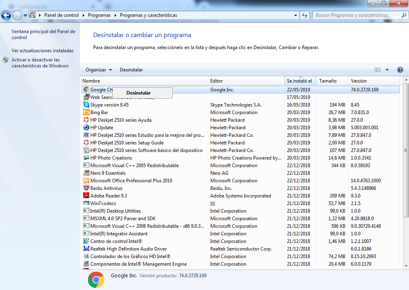Sort by the Tamaño column header
This screenshot has height=290, width=409.
332,81
